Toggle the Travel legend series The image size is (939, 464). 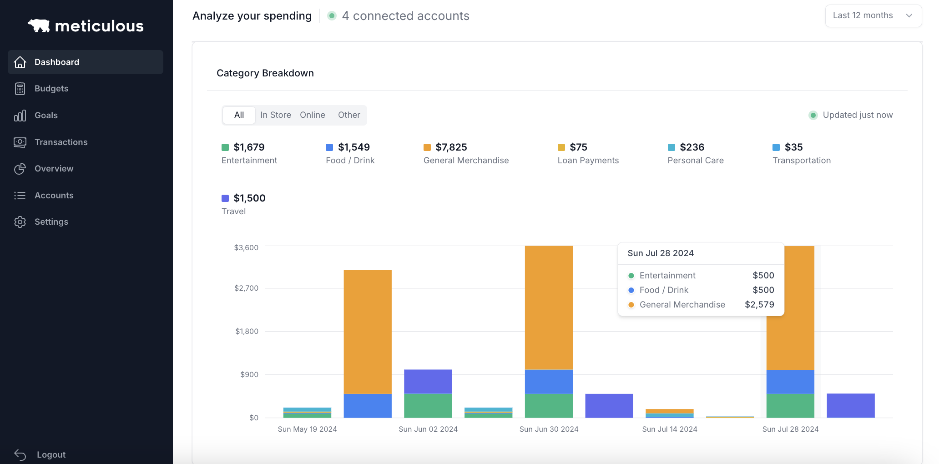click(243, 204)
